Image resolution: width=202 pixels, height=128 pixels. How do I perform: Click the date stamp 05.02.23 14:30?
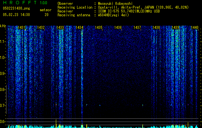pos(16,15)
